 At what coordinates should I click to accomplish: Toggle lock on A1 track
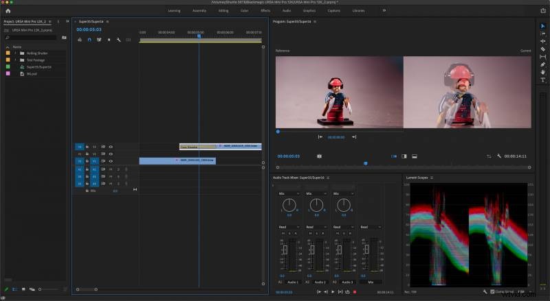[x=87, y=169]
